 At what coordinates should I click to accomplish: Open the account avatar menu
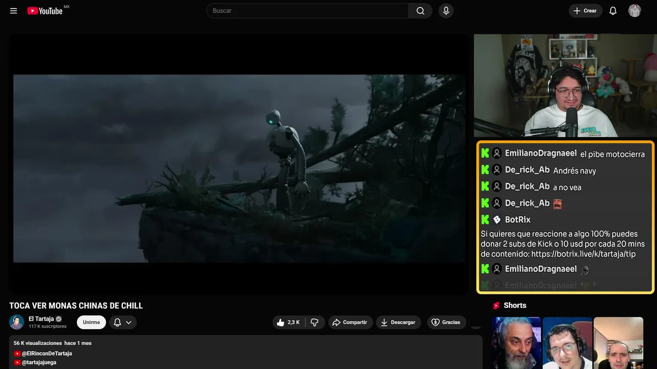click(634, 11)
